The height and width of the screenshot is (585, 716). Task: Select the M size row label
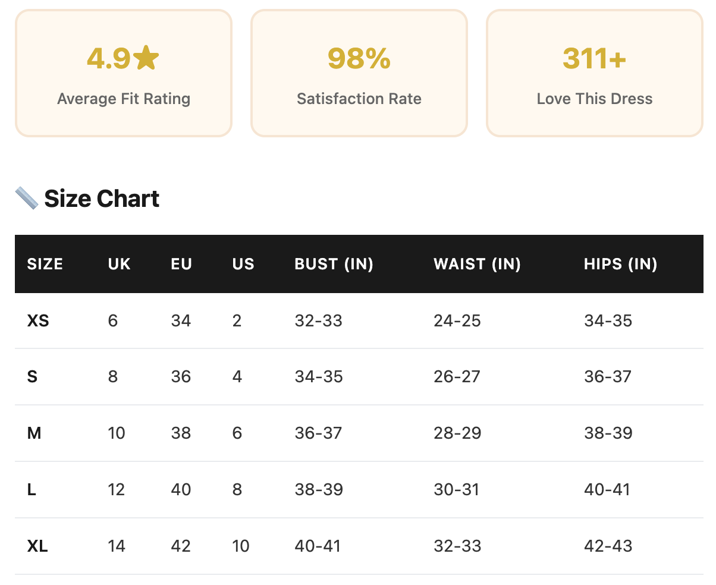pyautogui.click(x=34, y=433)
